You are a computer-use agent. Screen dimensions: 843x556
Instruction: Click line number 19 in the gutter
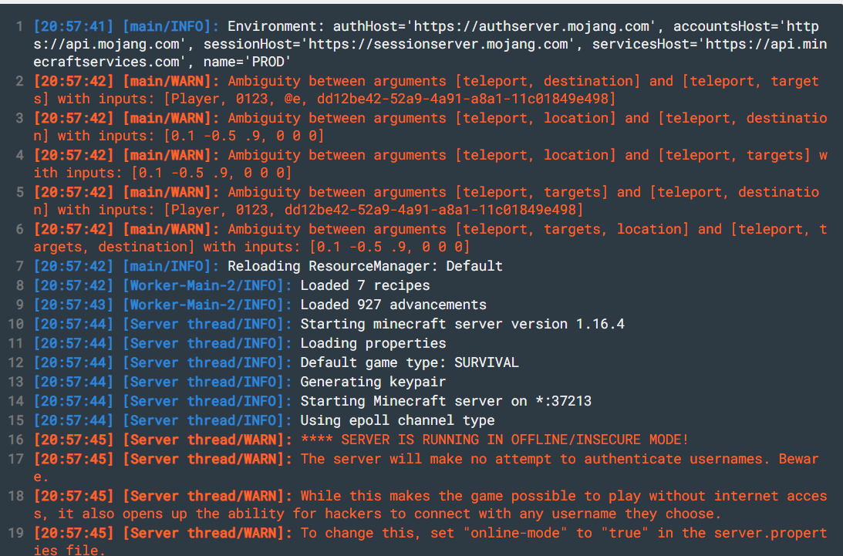pyautogui.click(x=15, y=533)
